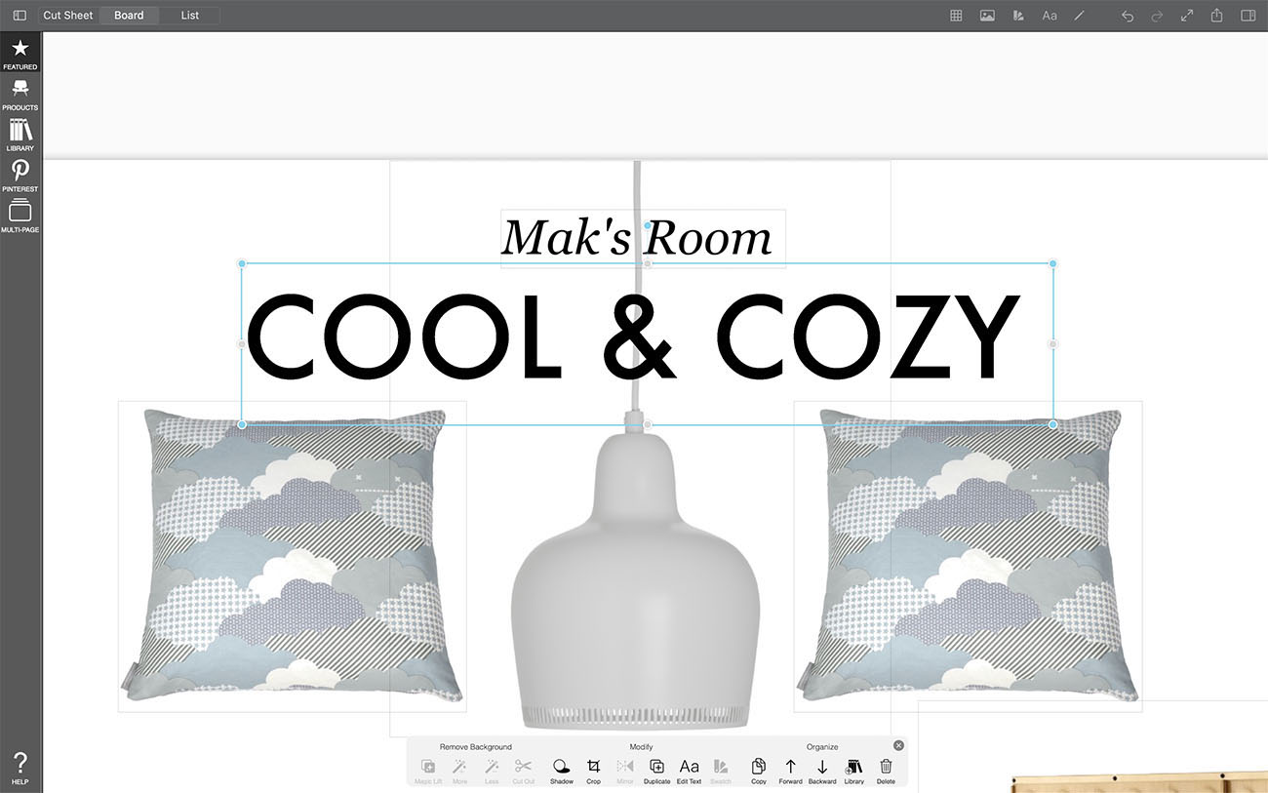Delete the selected item with trash icon

pos(886,770)
